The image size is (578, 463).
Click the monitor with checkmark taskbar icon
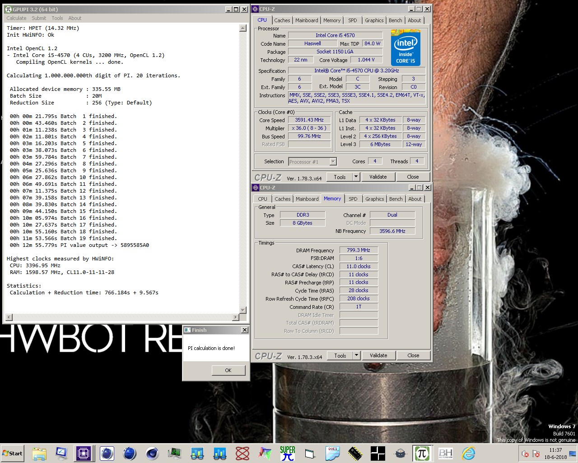tap(61, 454)
